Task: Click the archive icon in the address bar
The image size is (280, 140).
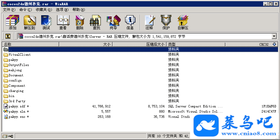Action: tap(20, 36)
